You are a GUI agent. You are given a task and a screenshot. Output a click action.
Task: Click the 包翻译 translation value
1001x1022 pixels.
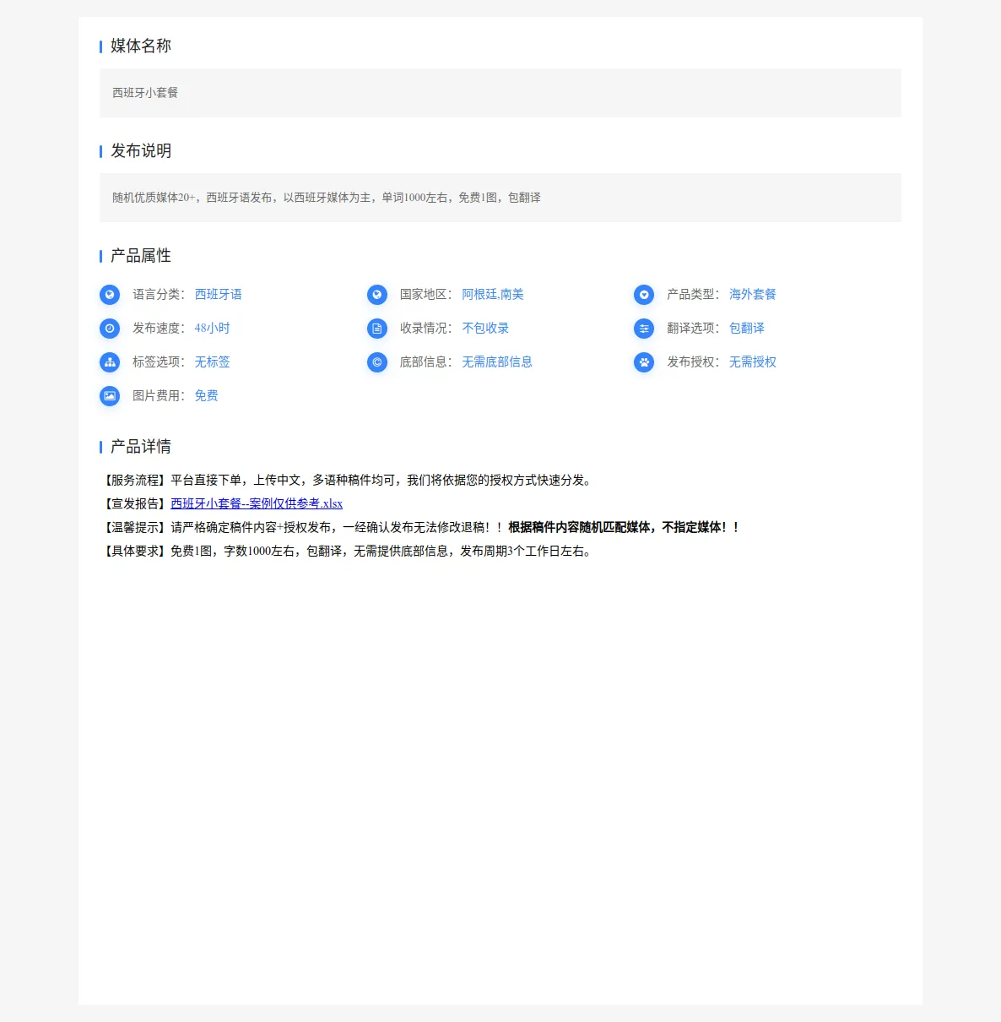(747, 329)
